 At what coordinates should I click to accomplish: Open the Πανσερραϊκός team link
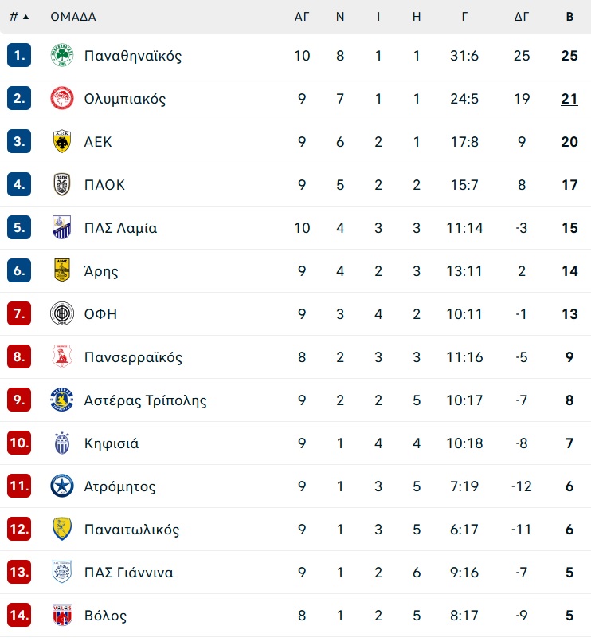click(133, 357)
